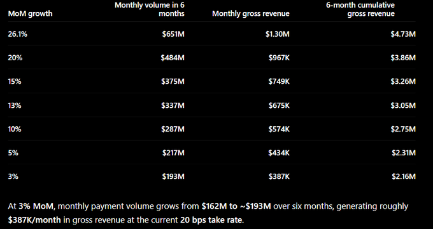Select the $484M volume cell
The image size is (433, 229).
173,58
